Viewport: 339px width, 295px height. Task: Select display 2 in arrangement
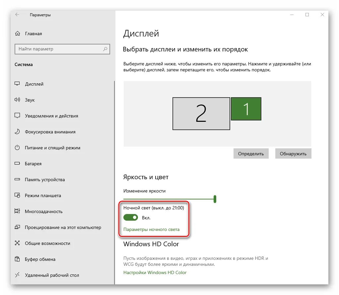[201, 113]
